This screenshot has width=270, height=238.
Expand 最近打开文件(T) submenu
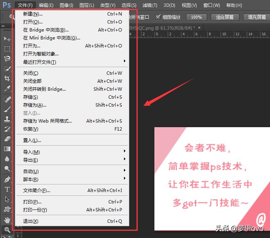(72, 62)
